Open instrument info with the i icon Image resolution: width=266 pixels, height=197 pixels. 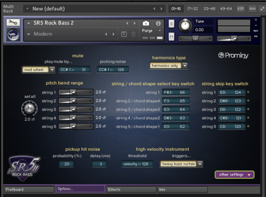[x=158, y=23]
